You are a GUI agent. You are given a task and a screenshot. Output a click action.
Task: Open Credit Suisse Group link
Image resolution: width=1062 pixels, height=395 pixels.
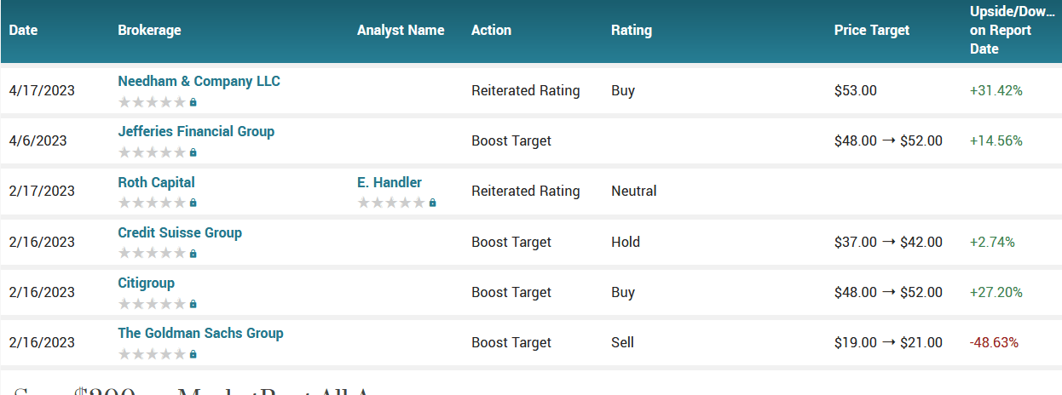point(180,232)
